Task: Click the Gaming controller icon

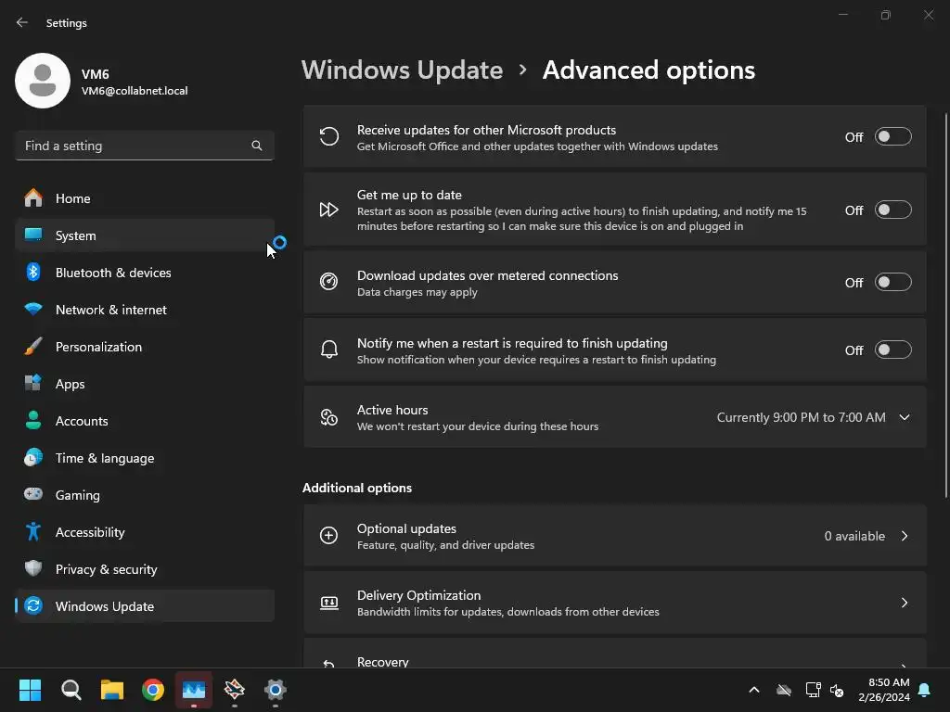Action: click(33, 495)
